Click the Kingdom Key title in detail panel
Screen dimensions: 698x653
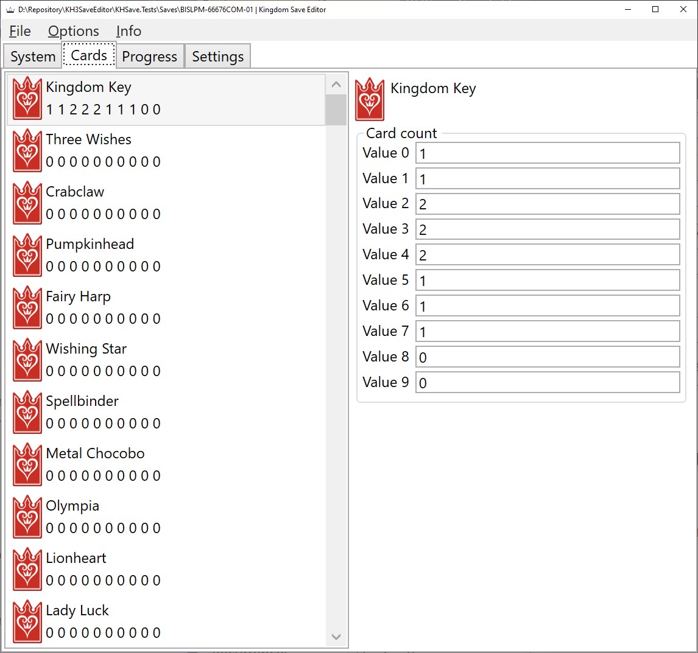(433, 88)
